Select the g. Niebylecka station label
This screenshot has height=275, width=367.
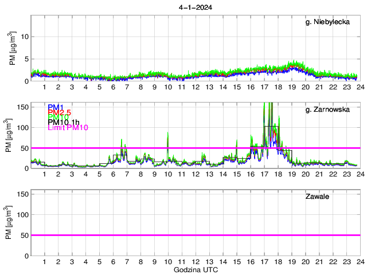330,23
